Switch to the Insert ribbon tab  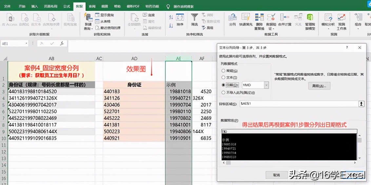click(35, 6)
